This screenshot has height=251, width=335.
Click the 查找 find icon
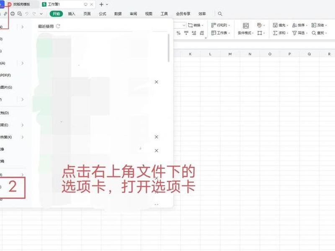[314, 33]
